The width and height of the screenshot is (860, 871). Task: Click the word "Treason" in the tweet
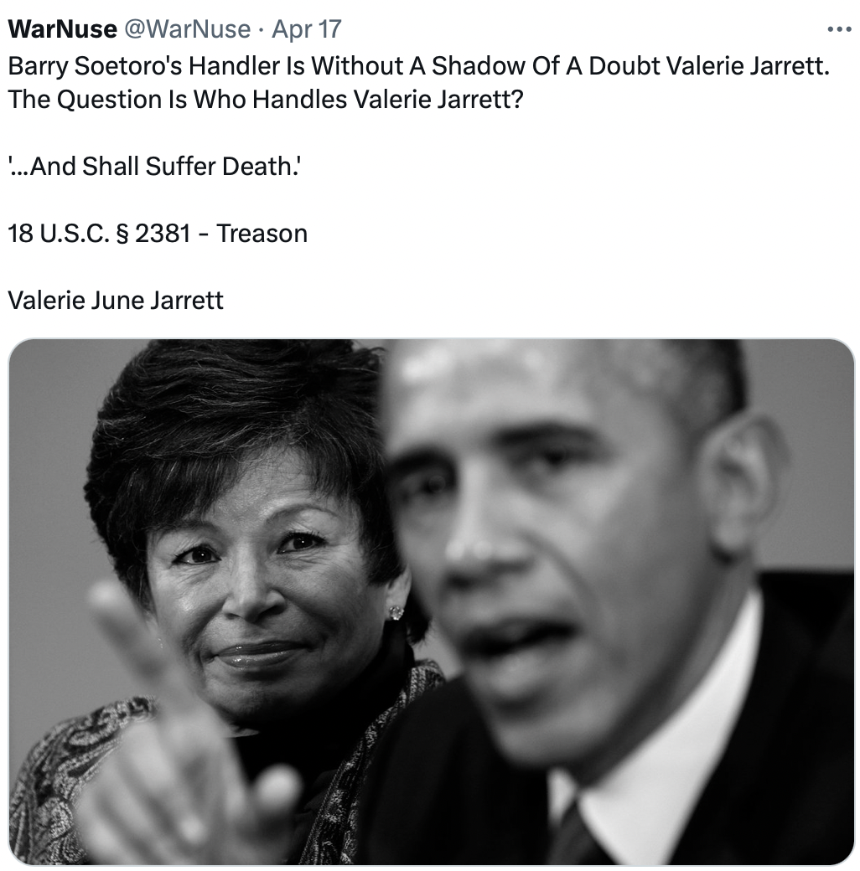pos(262,234)
